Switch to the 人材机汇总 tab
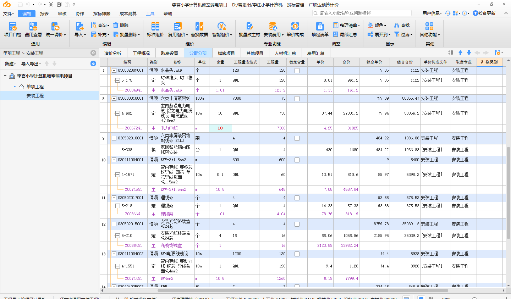The width and height of the screenshot is (511, 299). (285, 53)
